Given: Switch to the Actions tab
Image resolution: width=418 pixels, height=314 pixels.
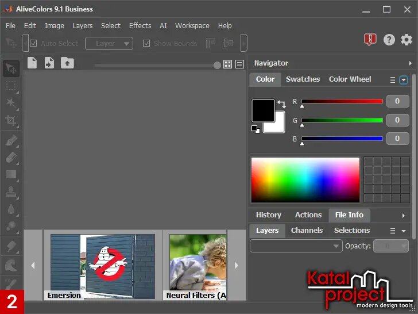Looking at the screenshot, I should pos(308,215).
